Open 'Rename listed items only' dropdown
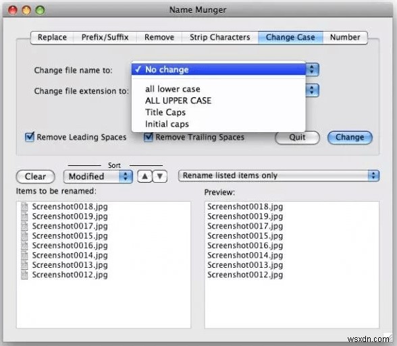Viewport: 397px width, 346px height. point(278,175)
